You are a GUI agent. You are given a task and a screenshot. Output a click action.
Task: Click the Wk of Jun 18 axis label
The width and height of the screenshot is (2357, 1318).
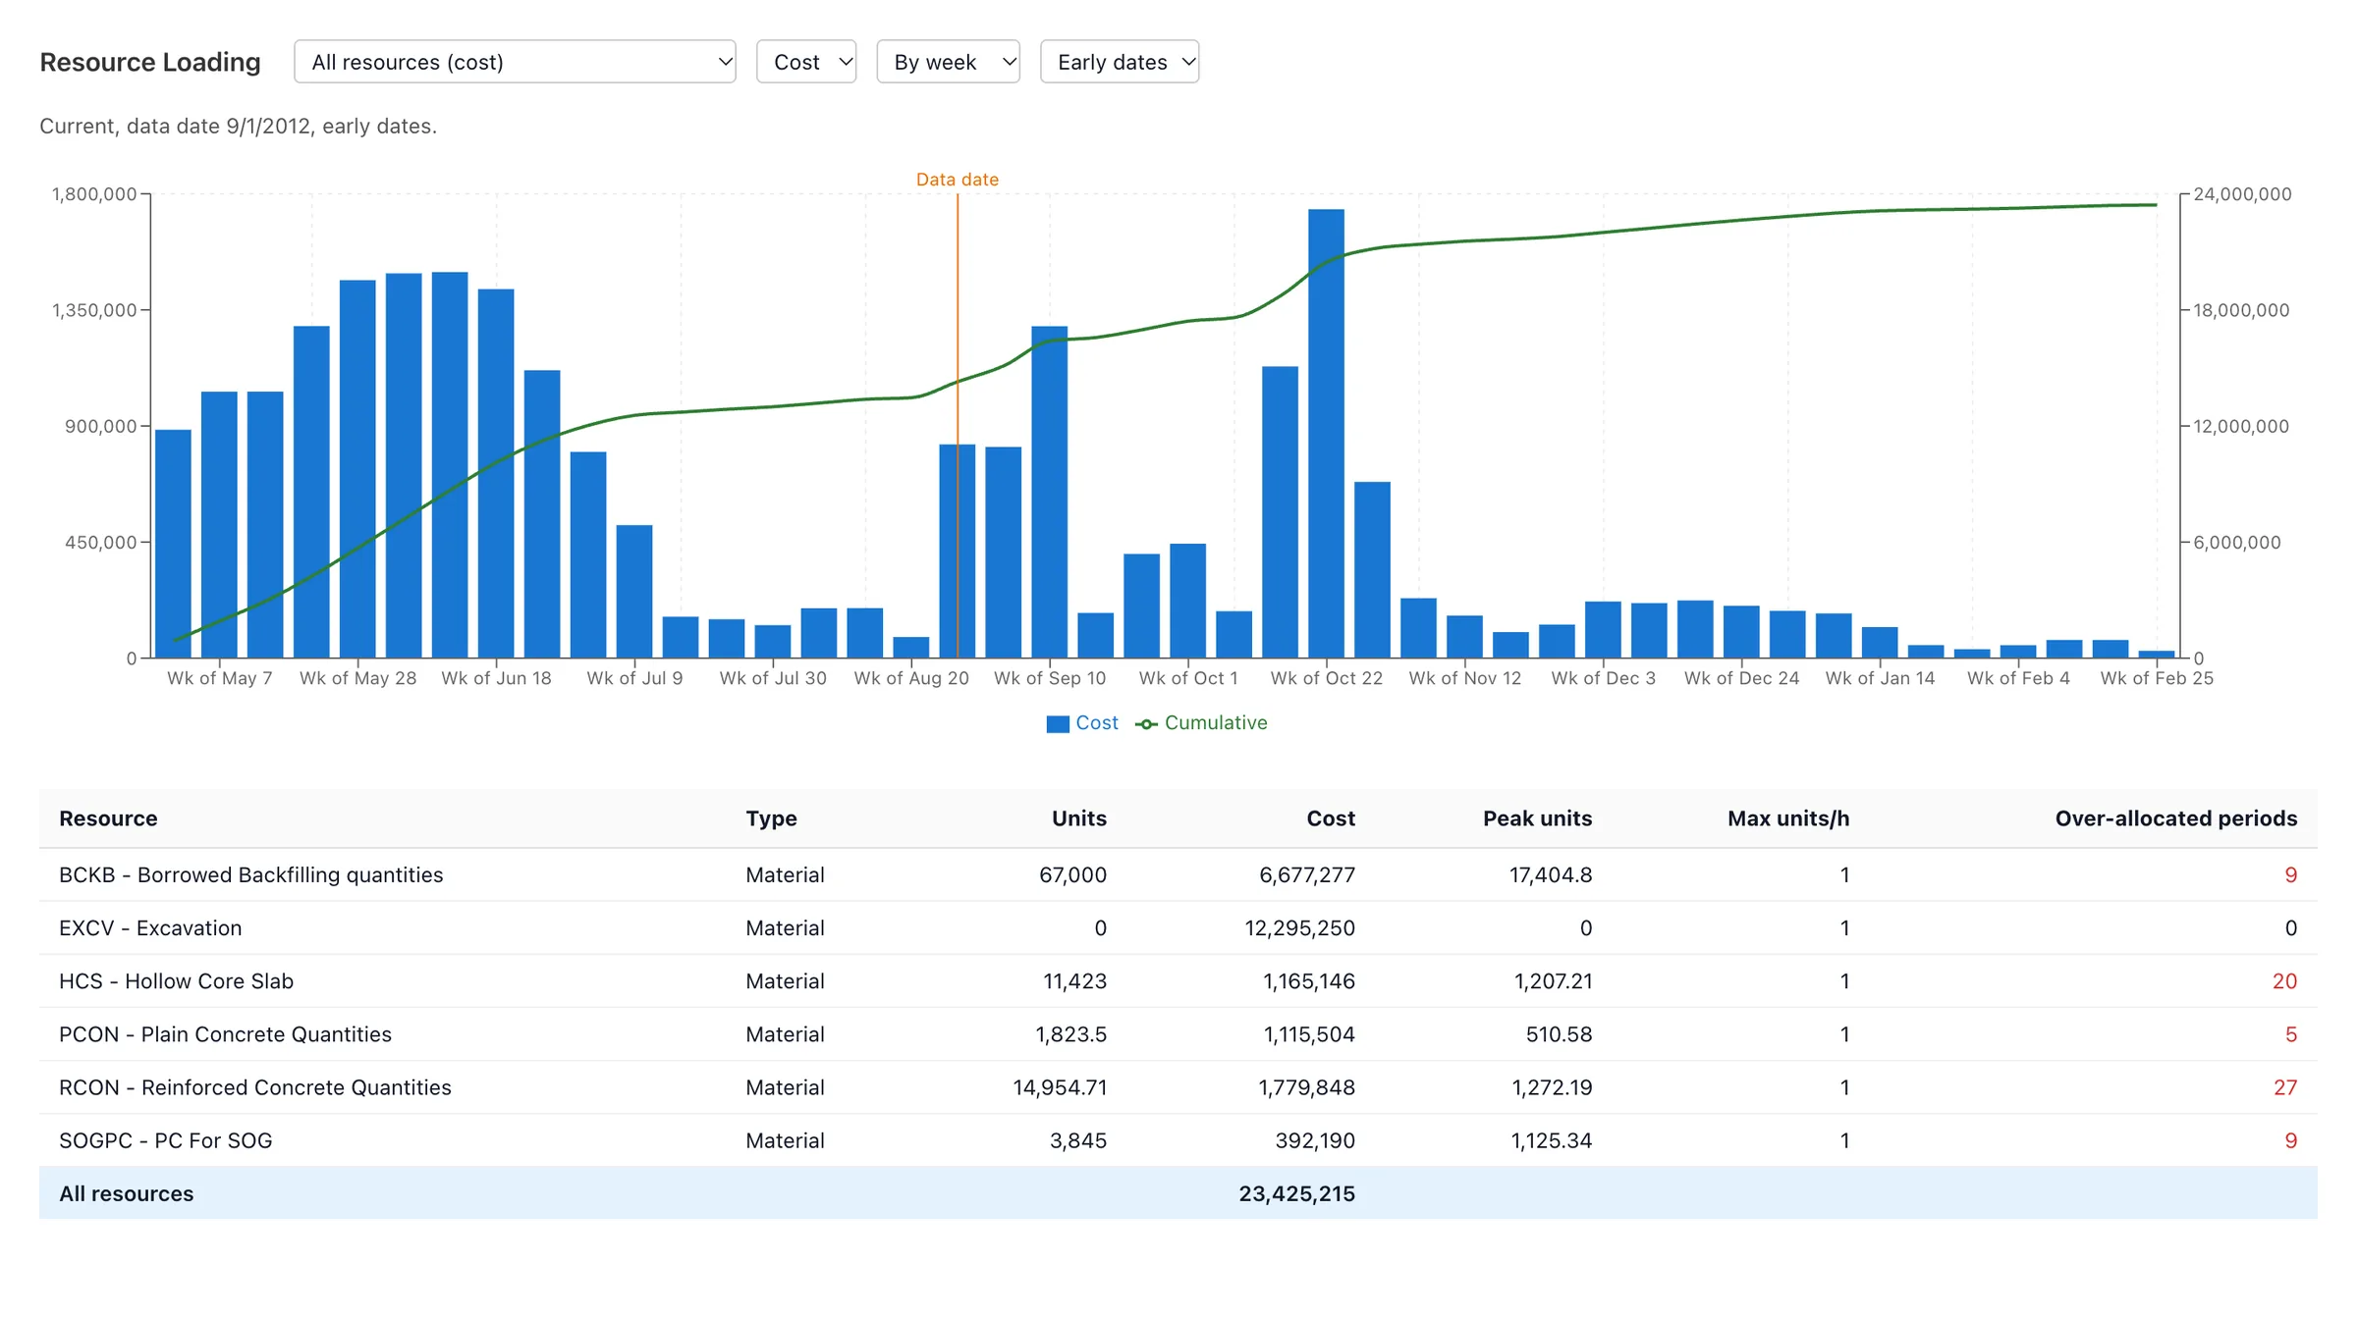click(496, 678)
